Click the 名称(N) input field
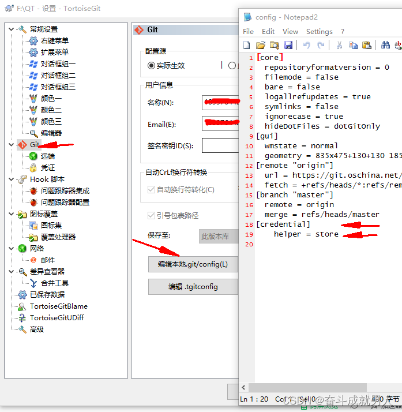 pyautogui.click(x=220, y=103)
